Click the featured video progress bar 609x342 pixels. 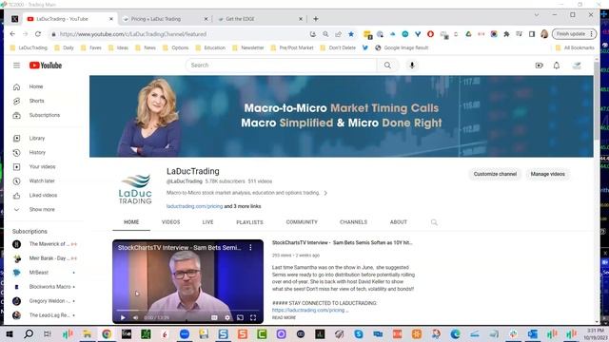tap(188, 311)
